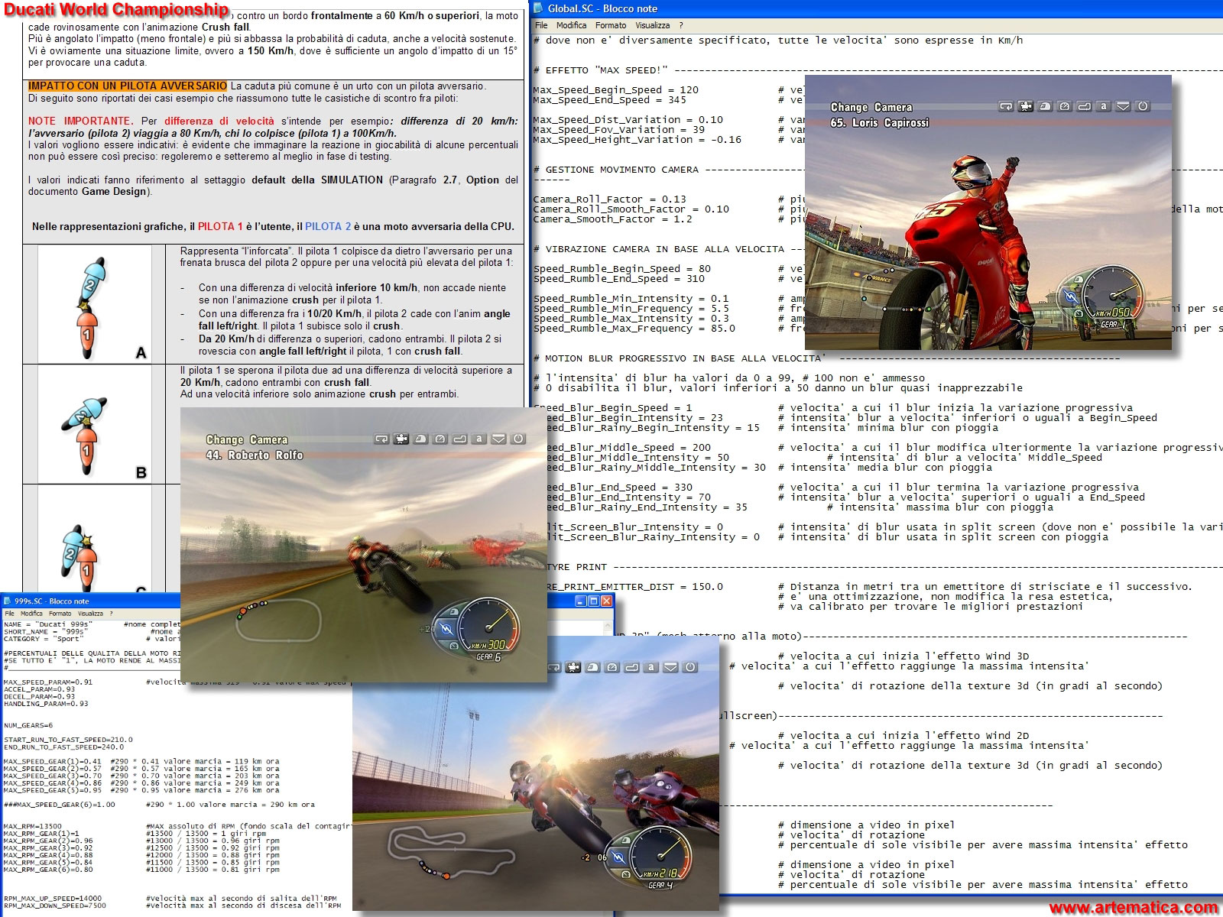Screen dimensions: 1223x917
Task: Click the power icon in Capirossi replay toolbar
Action: tap(1143, 107)
